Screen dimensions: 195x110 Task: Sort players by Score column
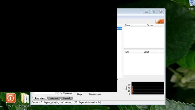click(151, 25)
